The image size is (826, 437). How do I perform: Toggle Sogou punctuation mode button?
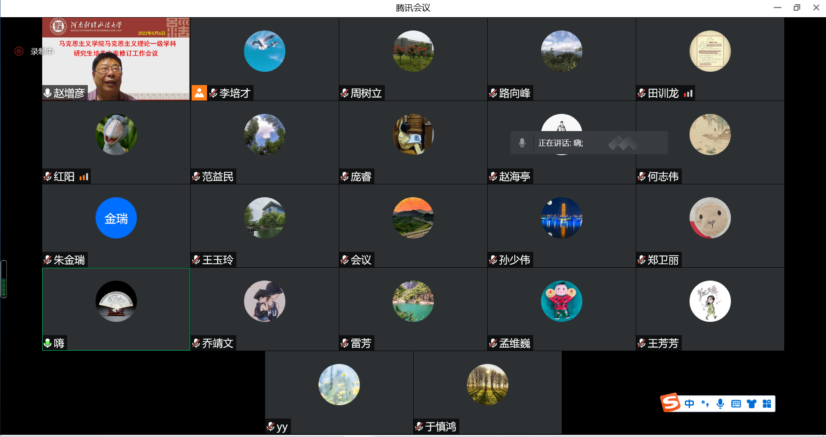705,403
